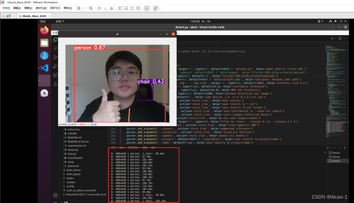Maximize terminal panel chevron up
354x203 pixels.
click(340, 148)
